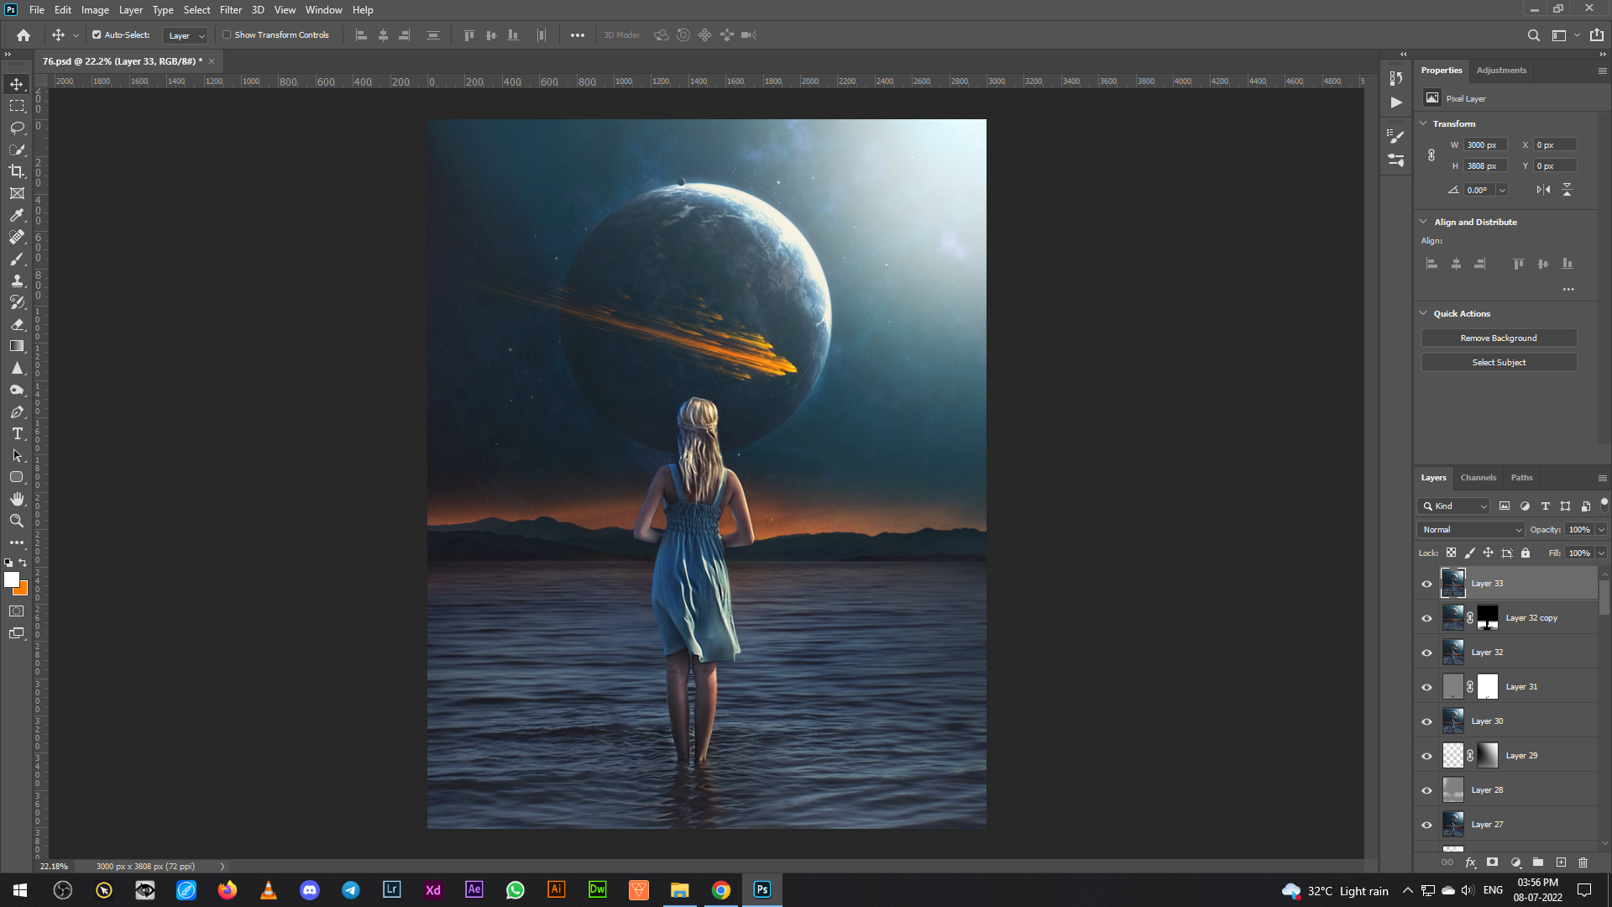Open the Kind filter dropdown
The width and height of the screenshot is (1612, 907).
pos(1454,506)
